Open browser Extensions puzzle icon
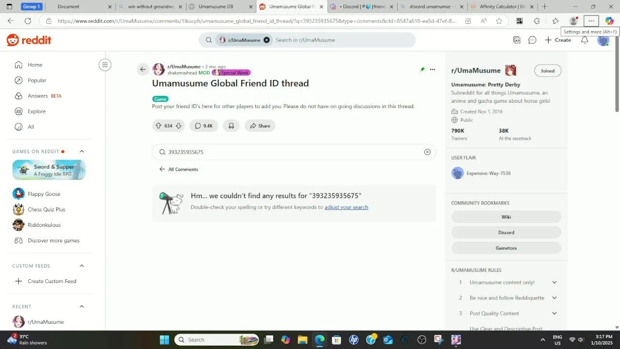The width and height of the screenshot is (620, 349). (537, 21)
